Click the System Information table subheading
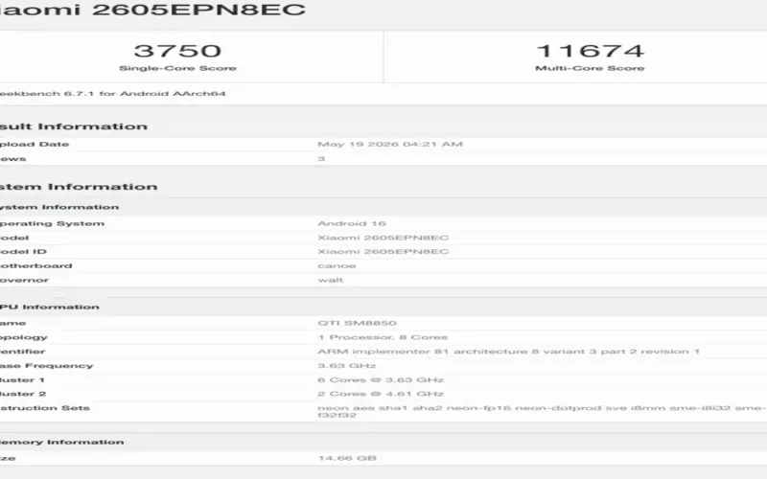Image resolution: width=767 pixels, height=479 pixels. pyautogui.click(x=59, y=207)
